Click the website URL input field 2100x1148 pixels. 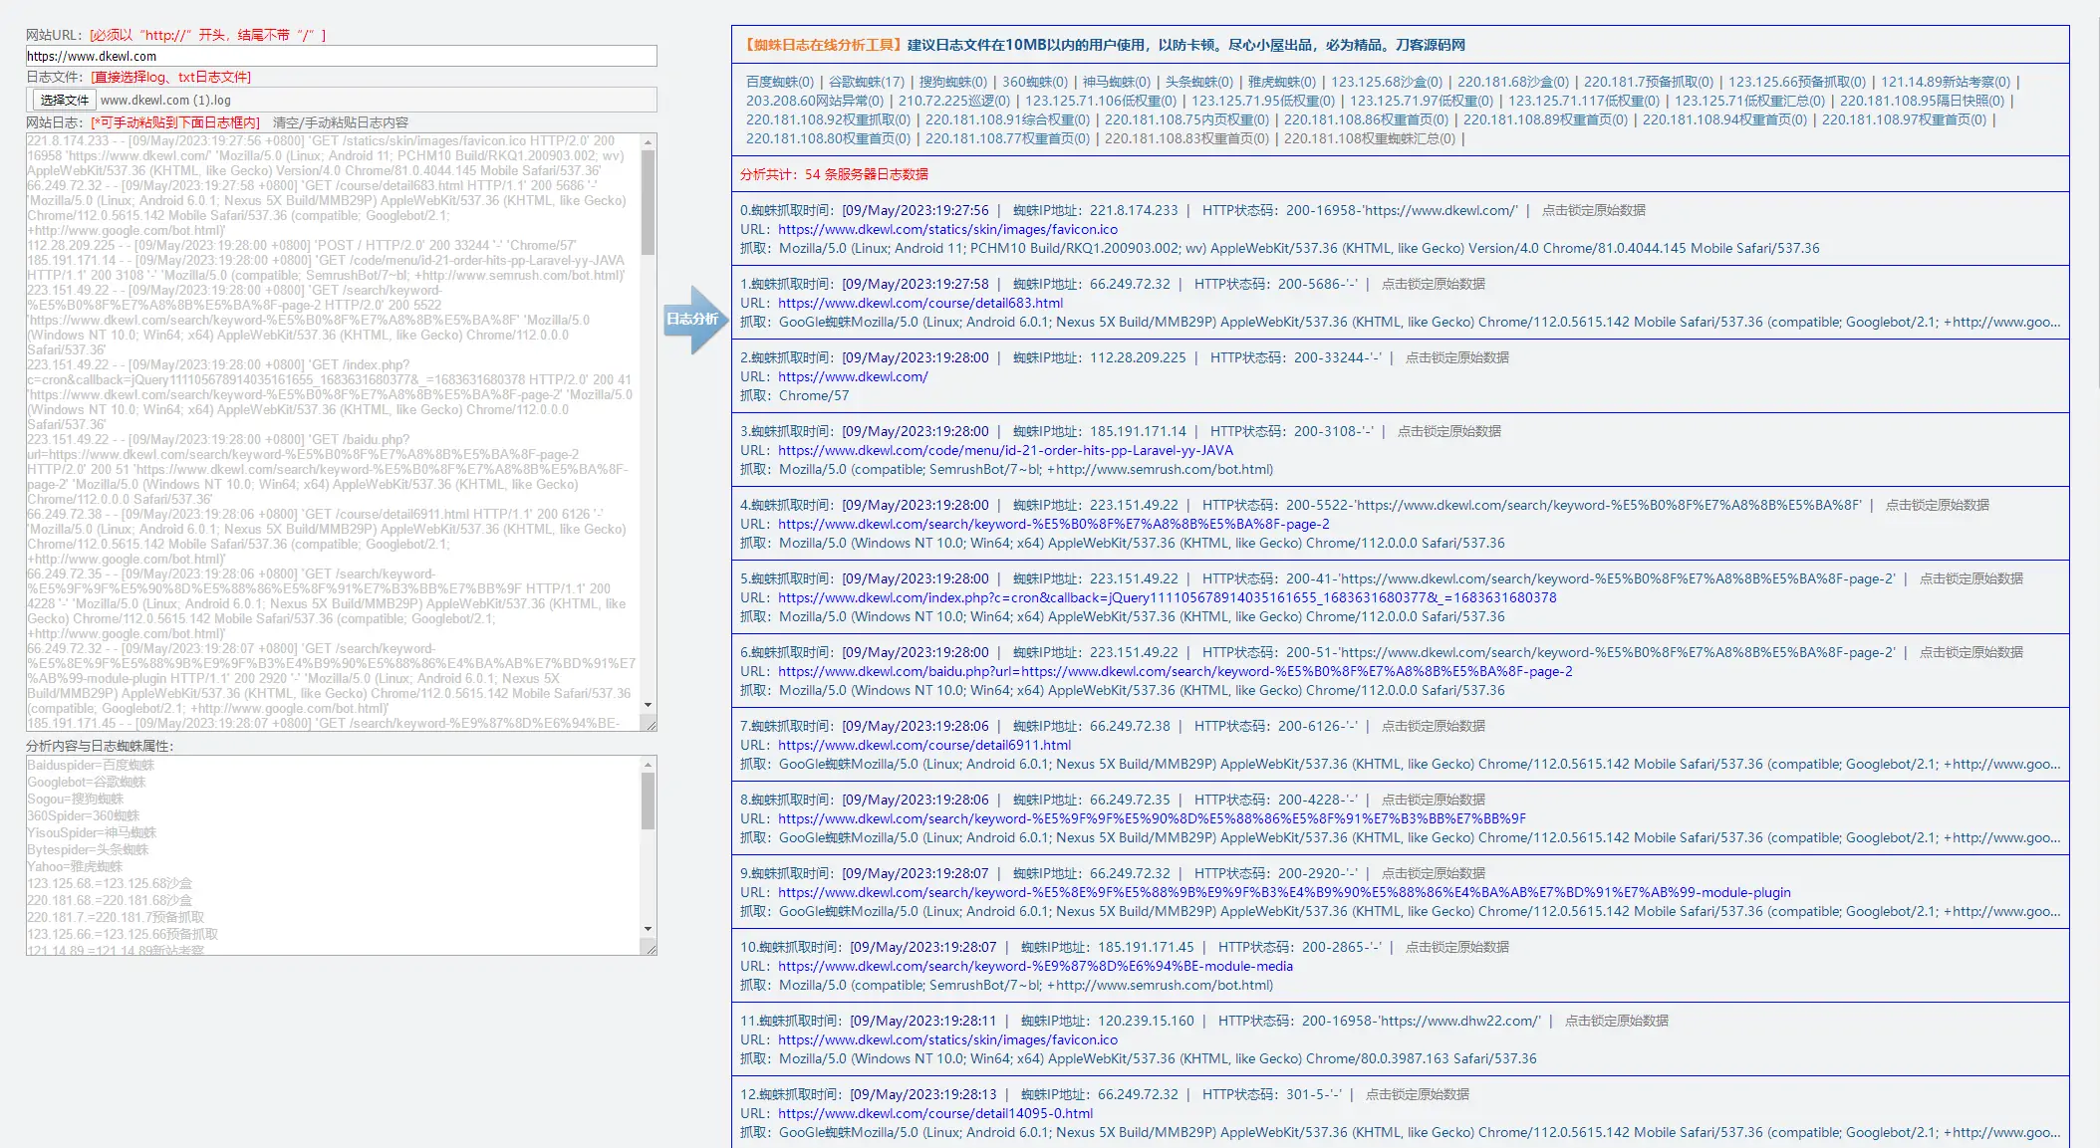coord(341,56)
